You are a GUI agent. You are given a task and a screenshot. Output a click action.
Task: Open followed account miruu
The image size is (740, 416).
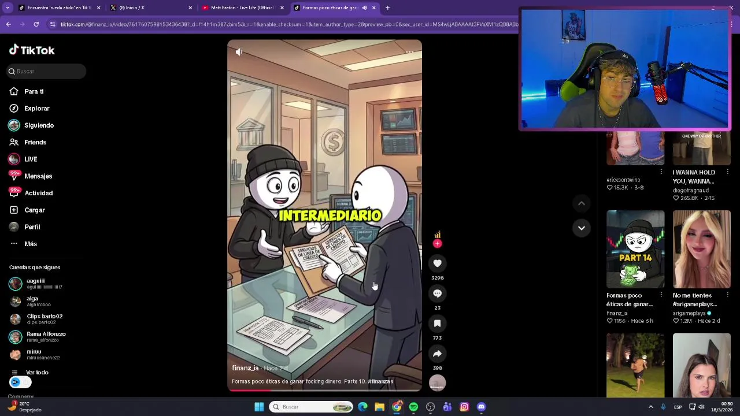(35, 354)
